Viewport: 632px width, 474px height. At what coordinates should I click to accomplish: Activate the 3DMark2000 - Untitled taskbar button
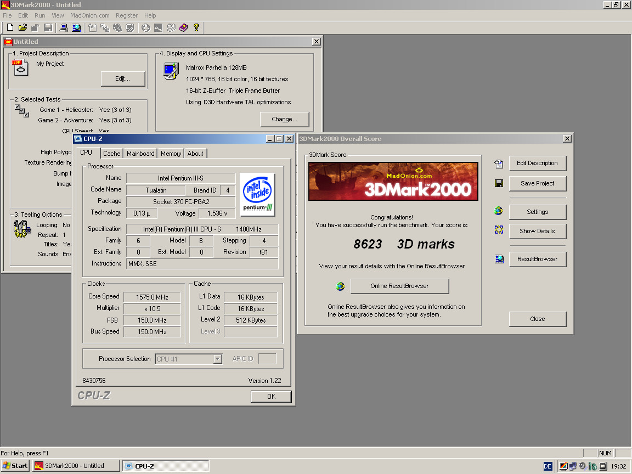tap(77, 466)
